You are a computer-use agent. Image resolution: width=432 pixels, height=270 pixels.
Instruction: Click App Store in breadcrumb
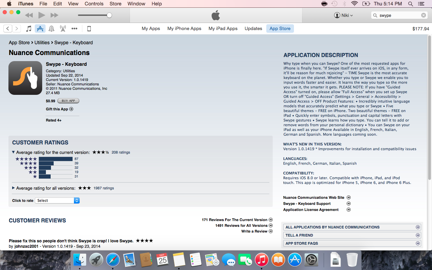pos(19,43)
